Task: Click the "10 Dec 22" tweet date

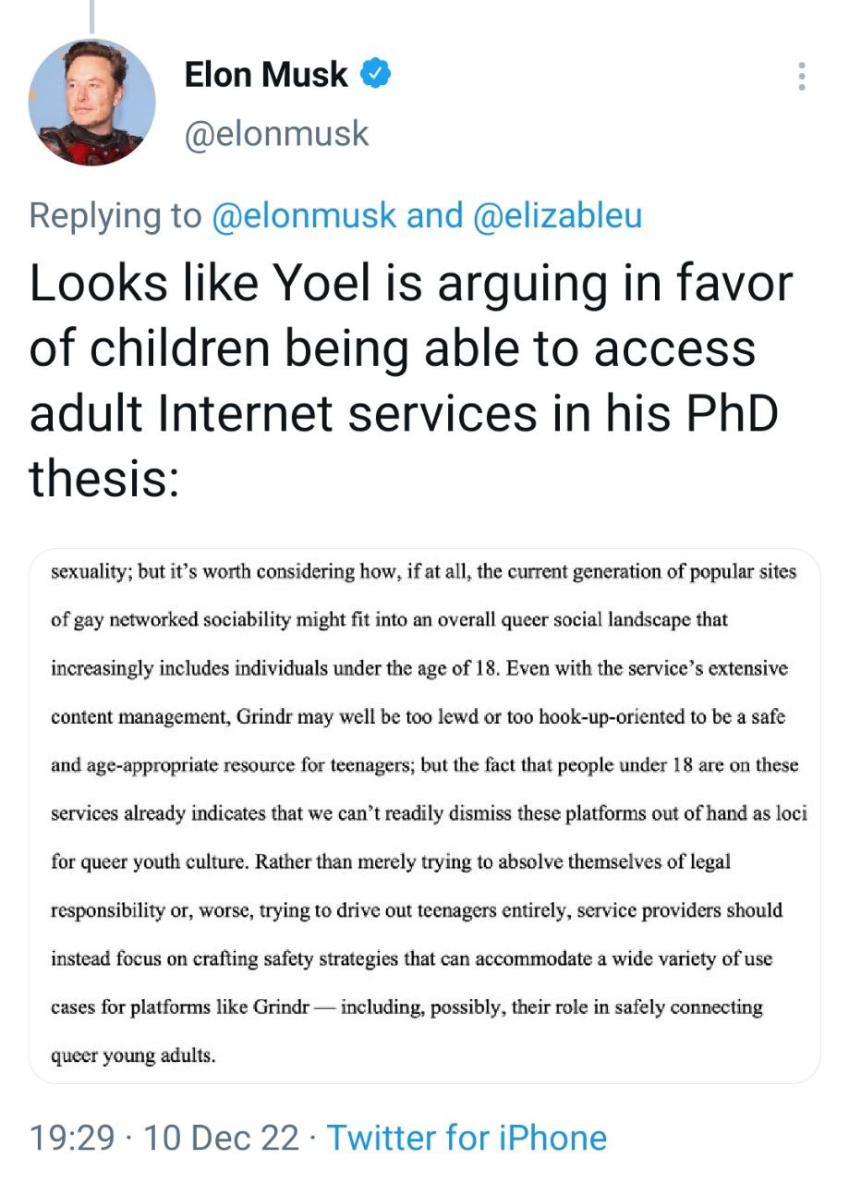Action: click(222, 1138)
